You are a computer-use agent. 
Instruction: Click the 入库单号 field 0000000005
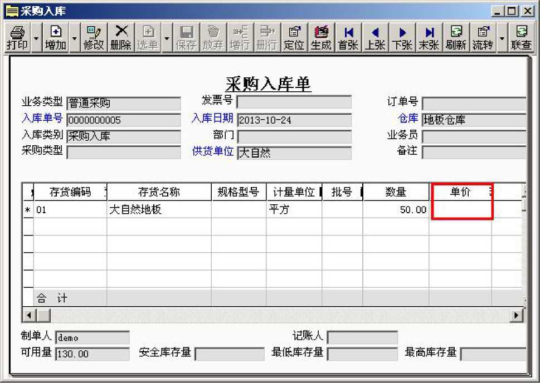tap(124, 120)
